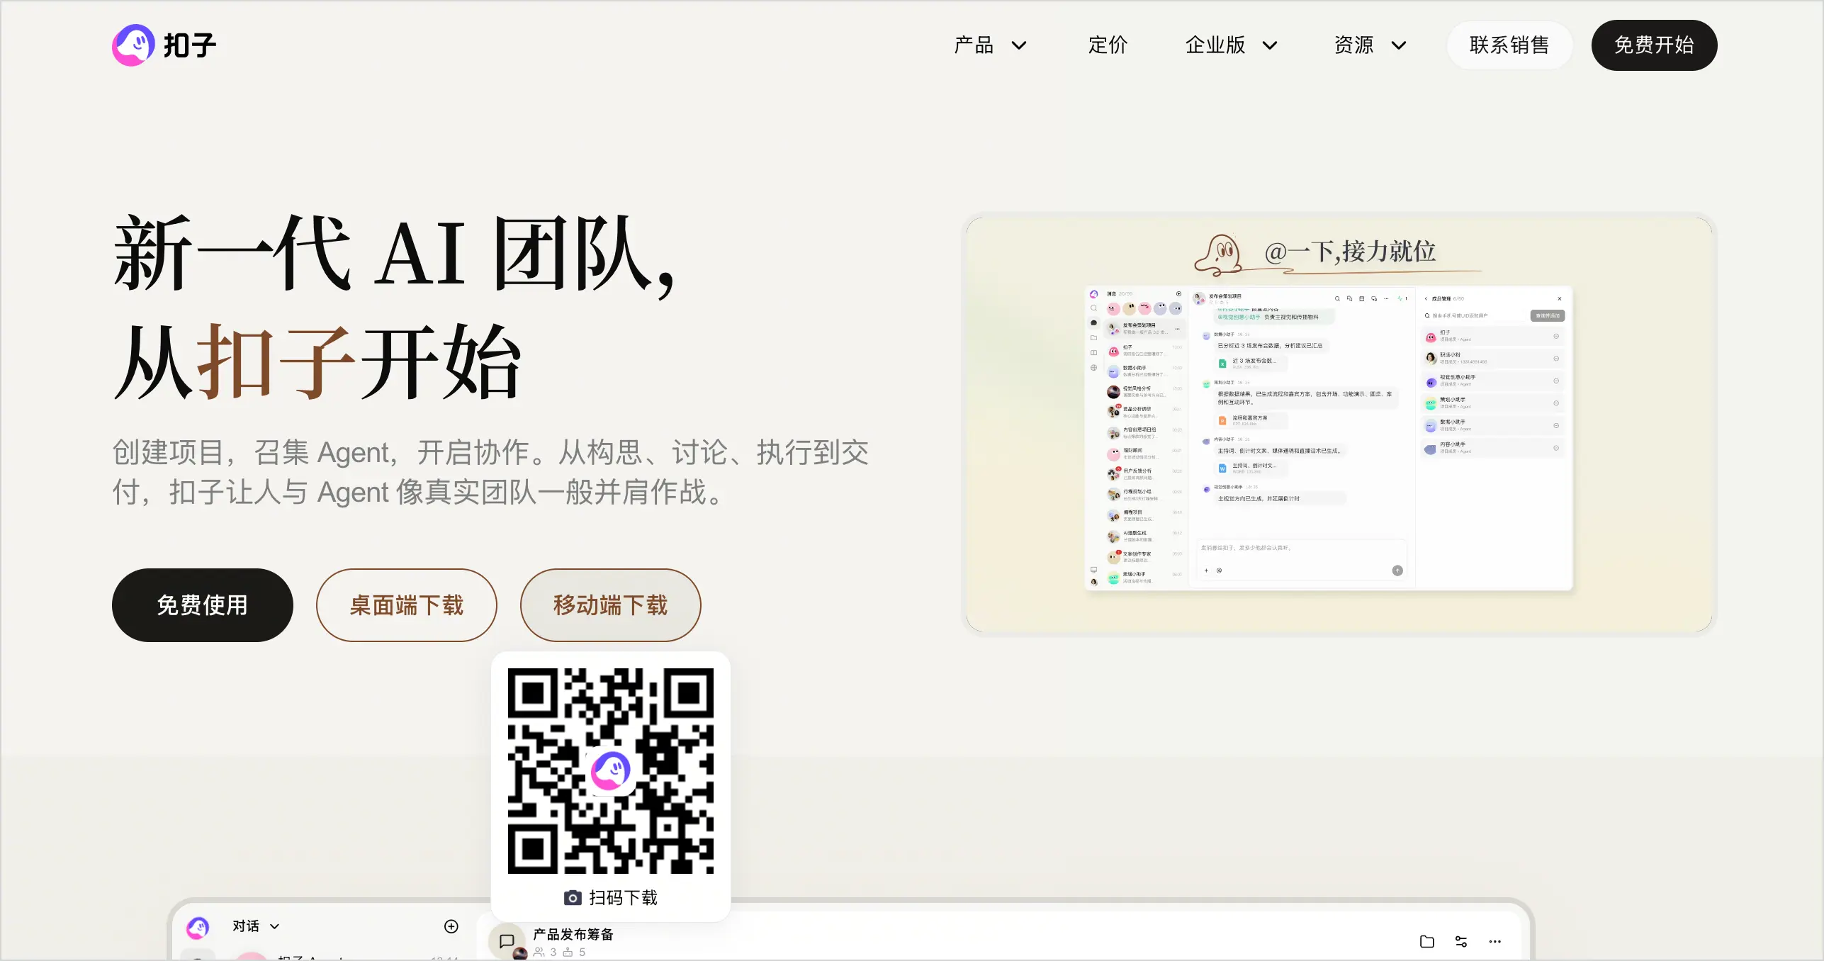Viewport: 1824px width, 961px height.
Task: Click the plus new conversation icon
Action: pos(451,926)
